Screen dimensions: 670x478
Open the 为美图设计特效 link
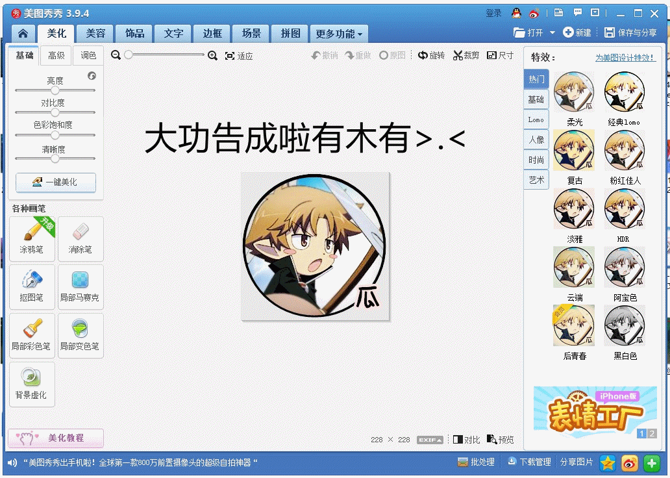(x=625, y=58)
